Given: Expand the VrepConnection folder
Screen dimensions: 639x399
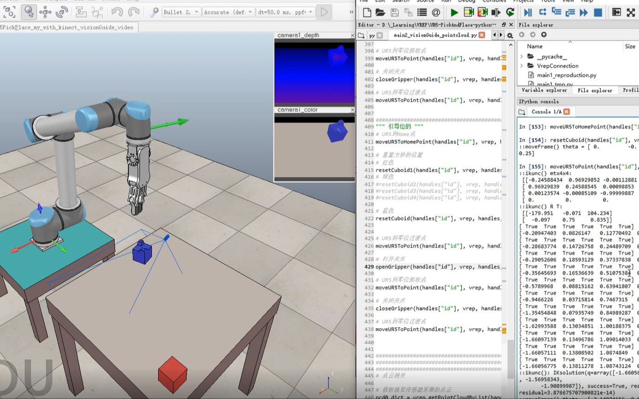Looking at the screenshot, I should pyautogui.click(x=522, y=66).
